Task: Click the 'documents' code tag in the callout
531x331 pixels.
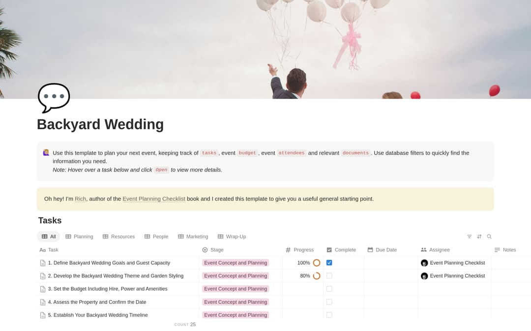Action: coord(355,153)
